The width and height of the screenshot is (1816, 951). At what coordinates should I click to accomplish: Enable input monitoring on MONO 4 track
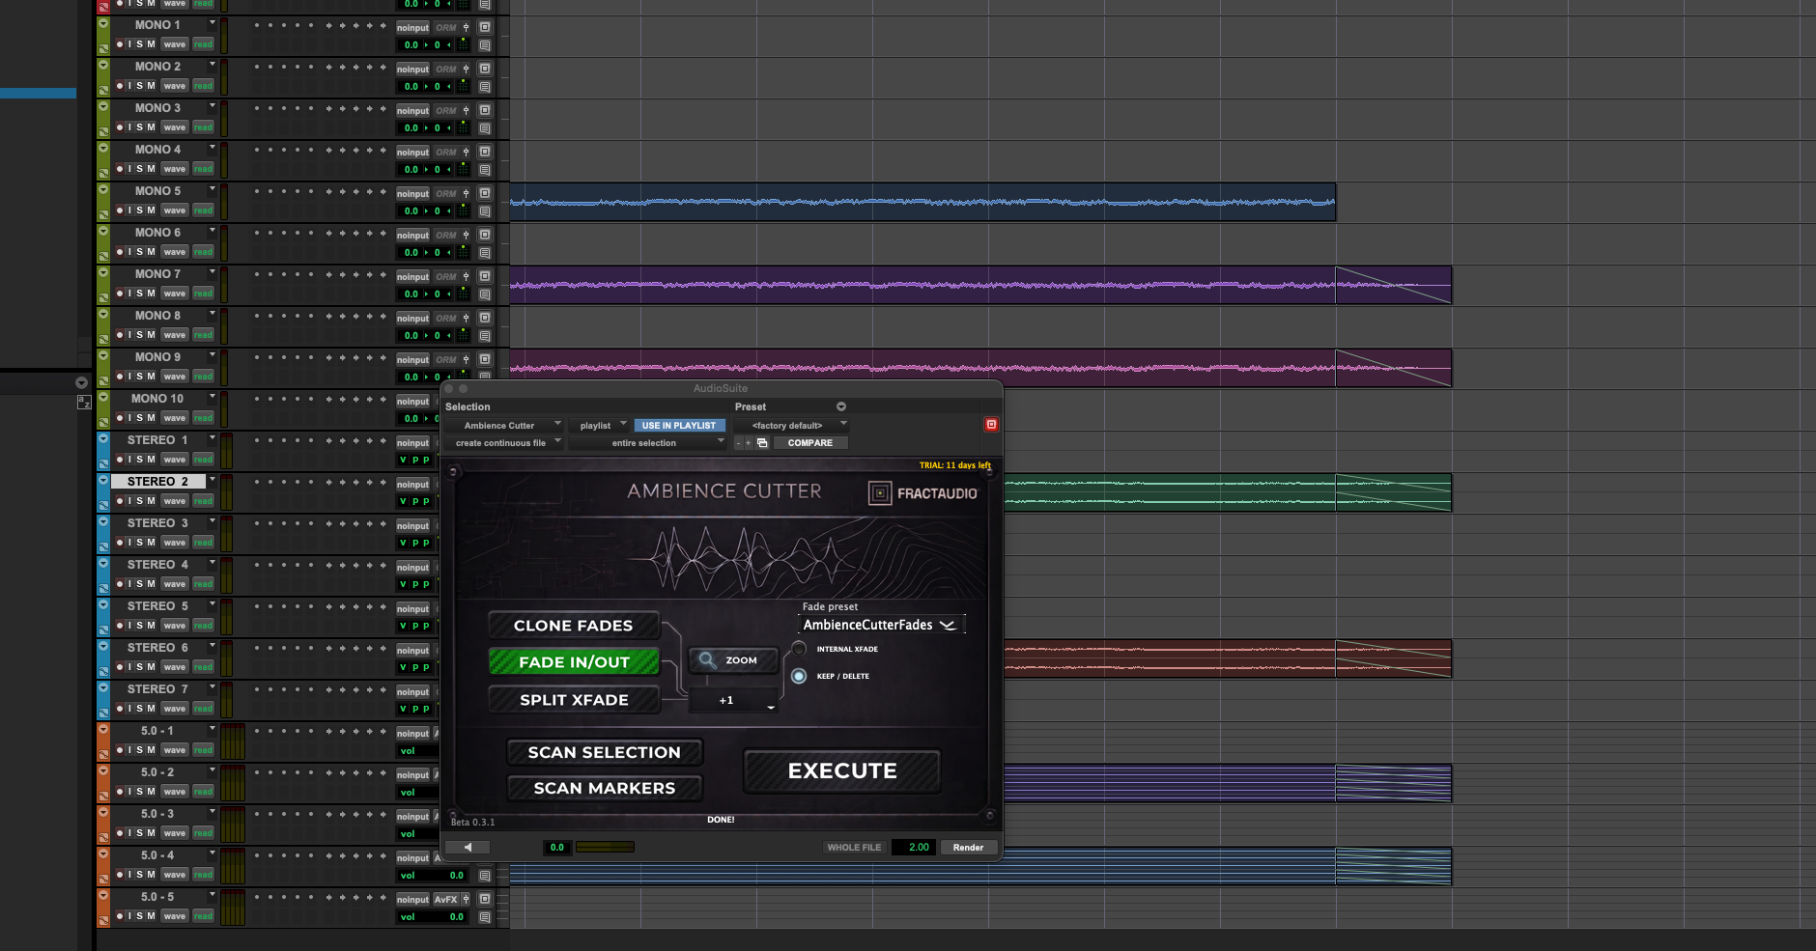[x=129, y=169]
